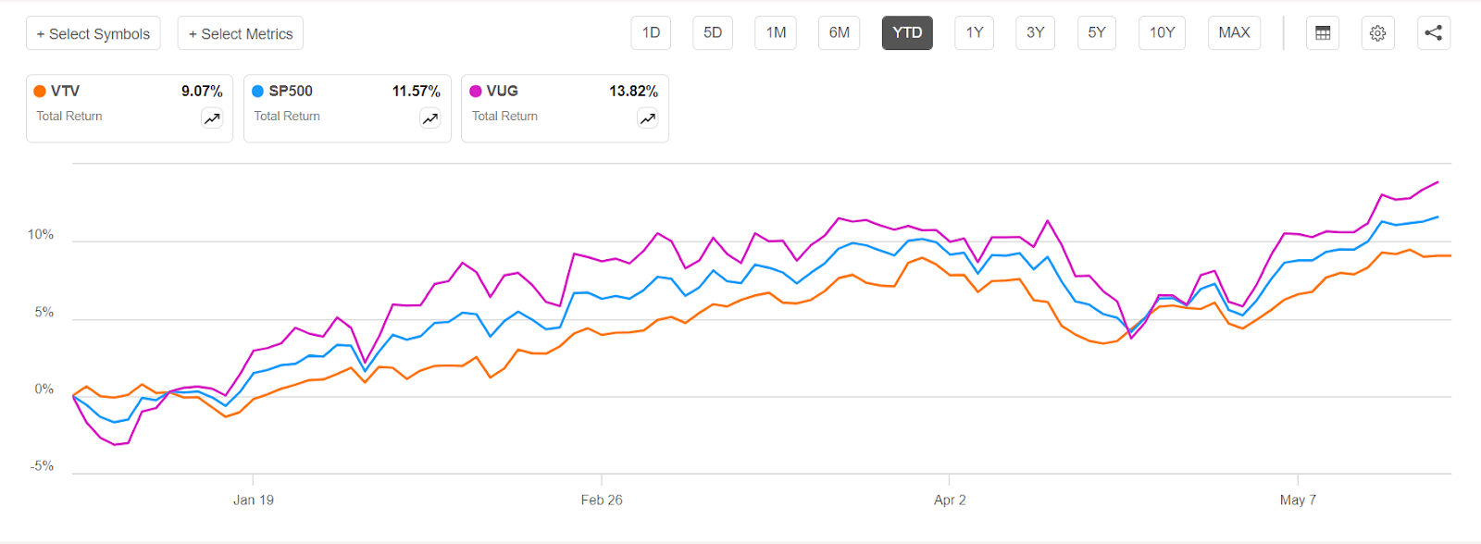Viewport: 1481px width, 544px height.
Task: Toggle the SP500 series blue dot
Action: [x=259, y=91]
